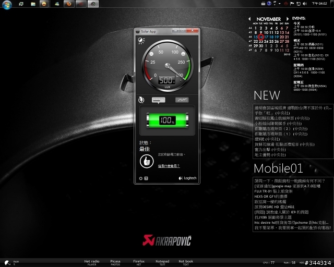Open Solar App settings gear

tap(140, 178)
